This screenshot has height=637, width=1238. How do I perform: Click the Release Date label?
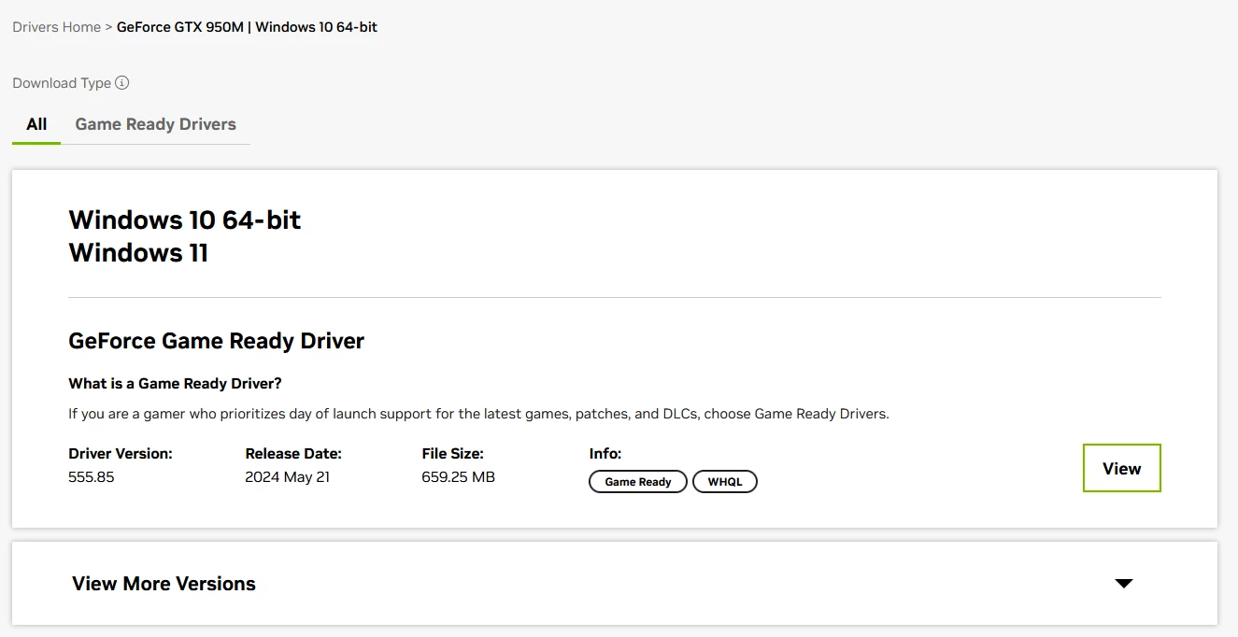(x=293, y=454)
